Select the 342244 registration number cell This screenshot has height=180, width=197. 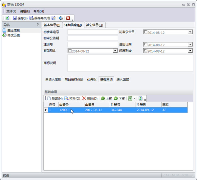click(123, 110)
